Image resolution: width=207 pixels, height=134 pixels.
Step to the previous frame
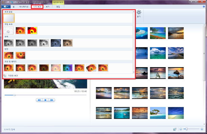click(39, 100)
